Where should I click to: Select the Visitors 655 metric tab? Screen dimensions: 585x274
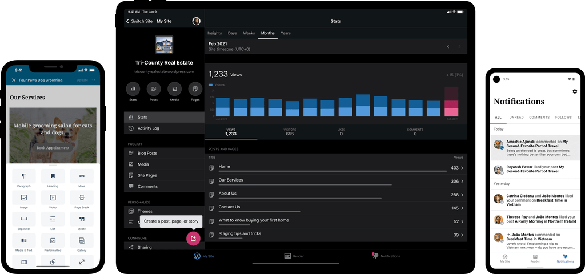coord(290,132)
